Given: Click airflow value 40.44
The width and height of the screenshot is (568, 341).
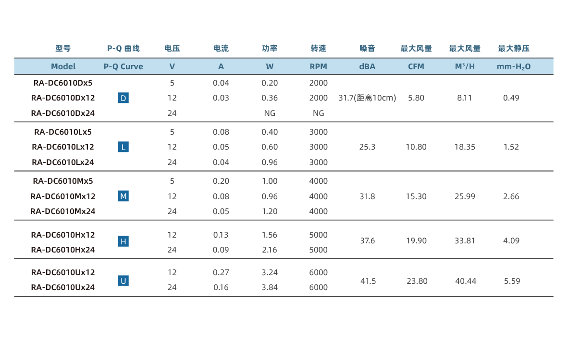Looking at the screenshot, I should pos(466,281).
